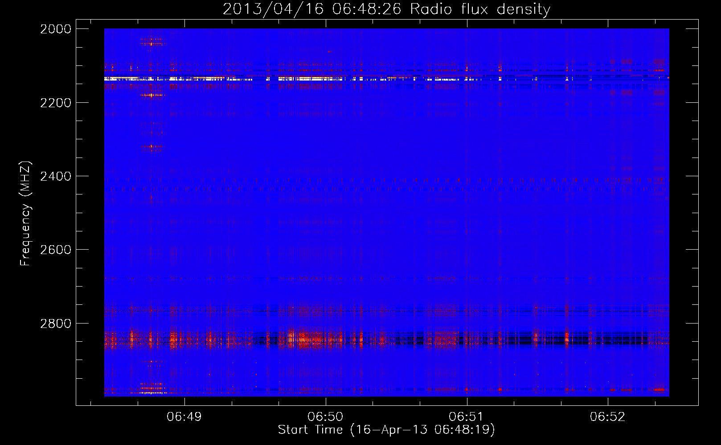The image size is (721, 445).
Task: Click the 06:52 time axis label
Action: pyautogui.click(x=607, y=417)
